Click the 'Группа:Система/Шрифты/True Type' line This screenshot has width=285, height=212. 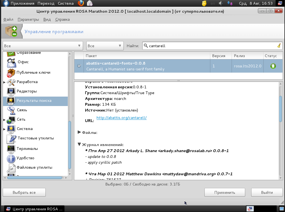[120, 93]
